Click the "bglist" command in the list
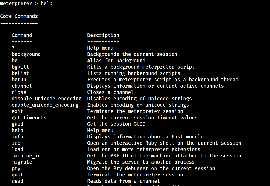 coord(20,73)
